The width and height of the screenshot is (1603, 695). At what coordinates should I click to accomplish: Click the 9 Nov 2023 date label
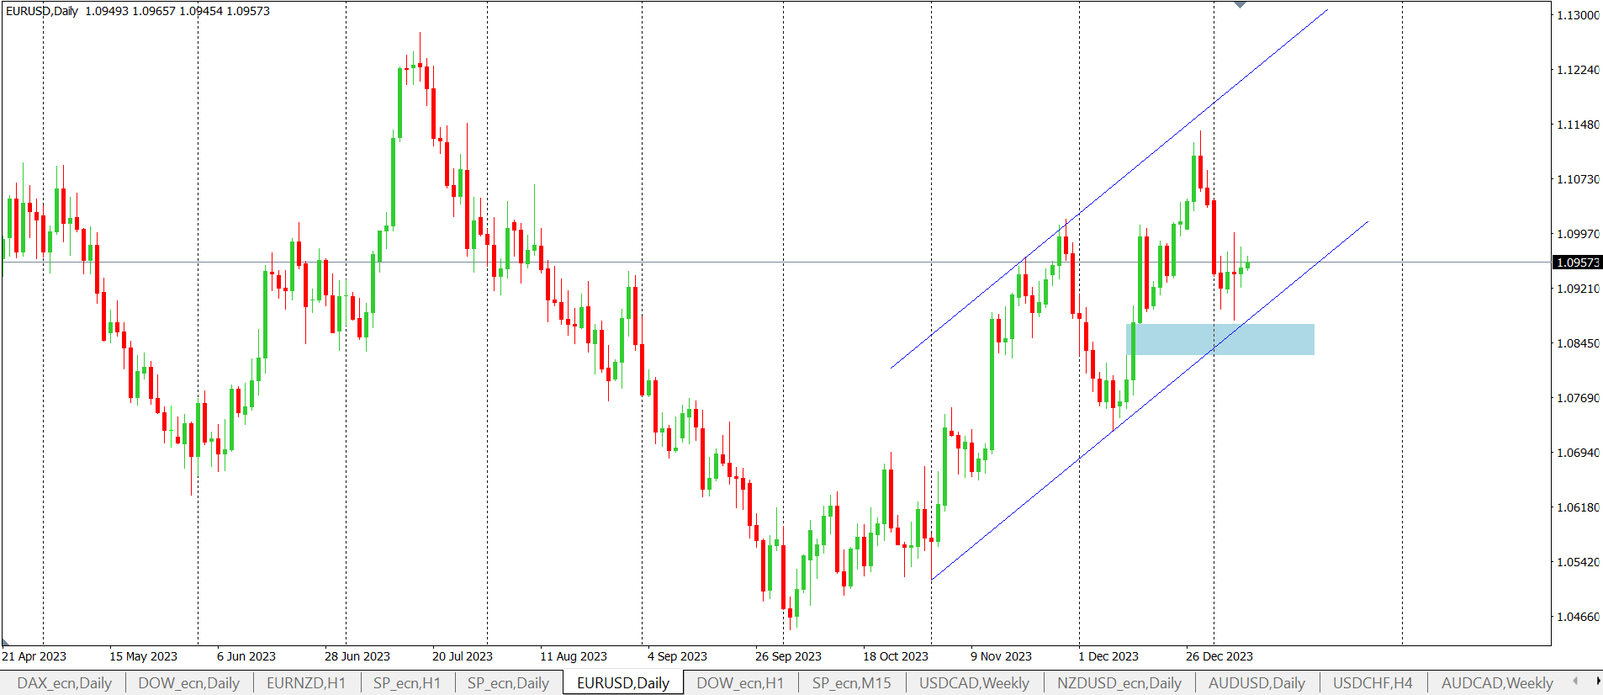[x=1001, y=656]
